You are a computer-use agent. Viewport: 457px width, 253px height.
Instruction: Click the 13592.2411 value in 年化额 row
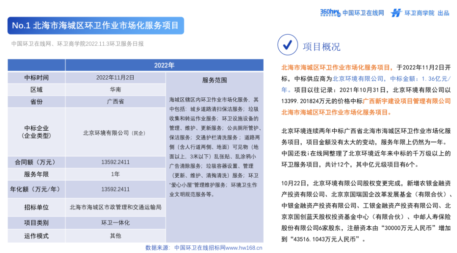coord(116,190)
